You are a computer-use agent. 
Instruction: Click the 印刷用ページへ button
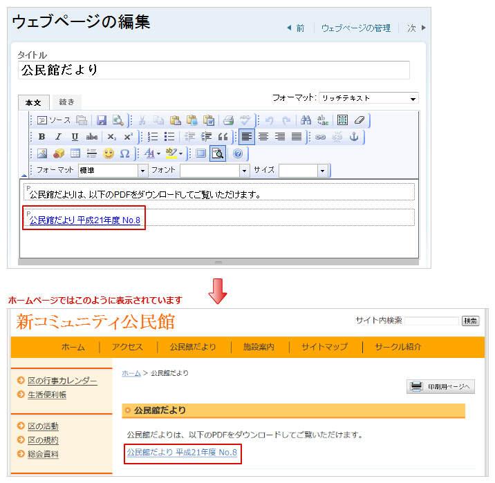click(x=440, y=386)
